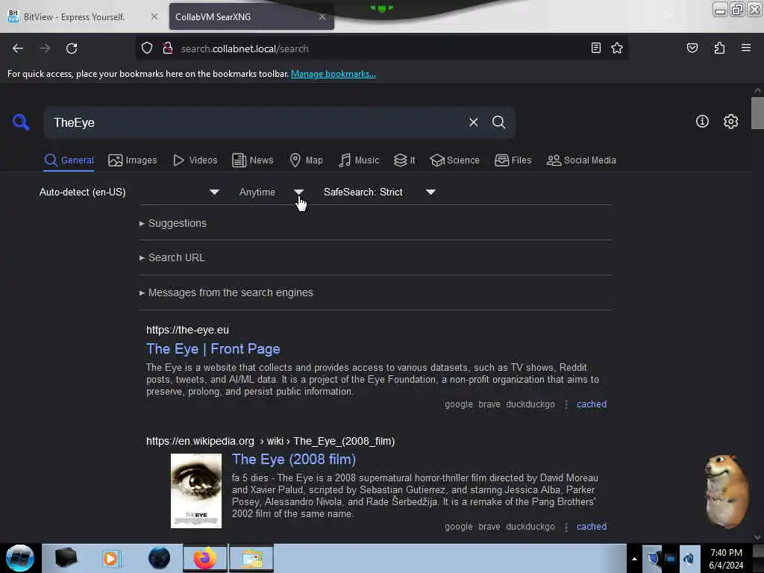Viewport: 764px width, 573px height.
Task: Switch to the Videos category
Action: (195, 160)
